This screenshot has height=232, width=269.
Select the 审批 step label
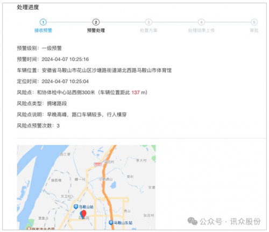tap(254, 30)
